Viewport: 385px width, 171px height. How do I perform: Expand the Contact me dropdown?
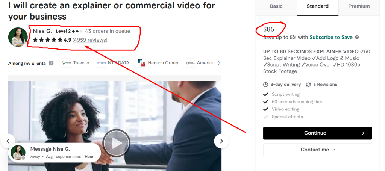point(317,150)
